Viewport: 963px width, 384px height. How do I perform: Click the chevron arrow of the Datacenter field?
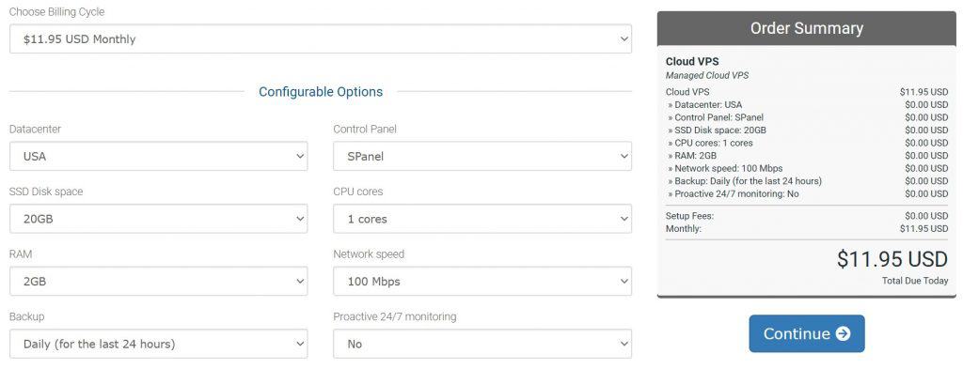300,156
